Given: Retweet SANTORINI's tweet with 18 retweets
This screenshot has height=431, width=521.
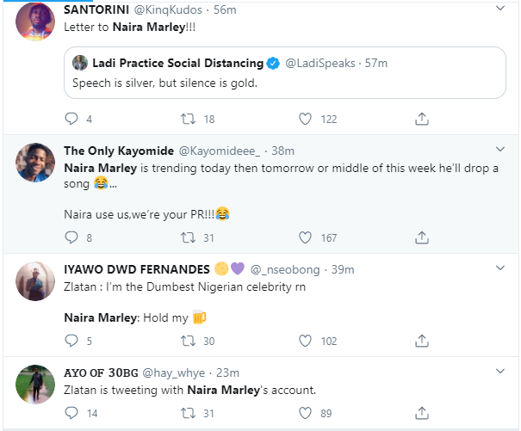Looking at the screenshot, I should click(x=188, y=119).
